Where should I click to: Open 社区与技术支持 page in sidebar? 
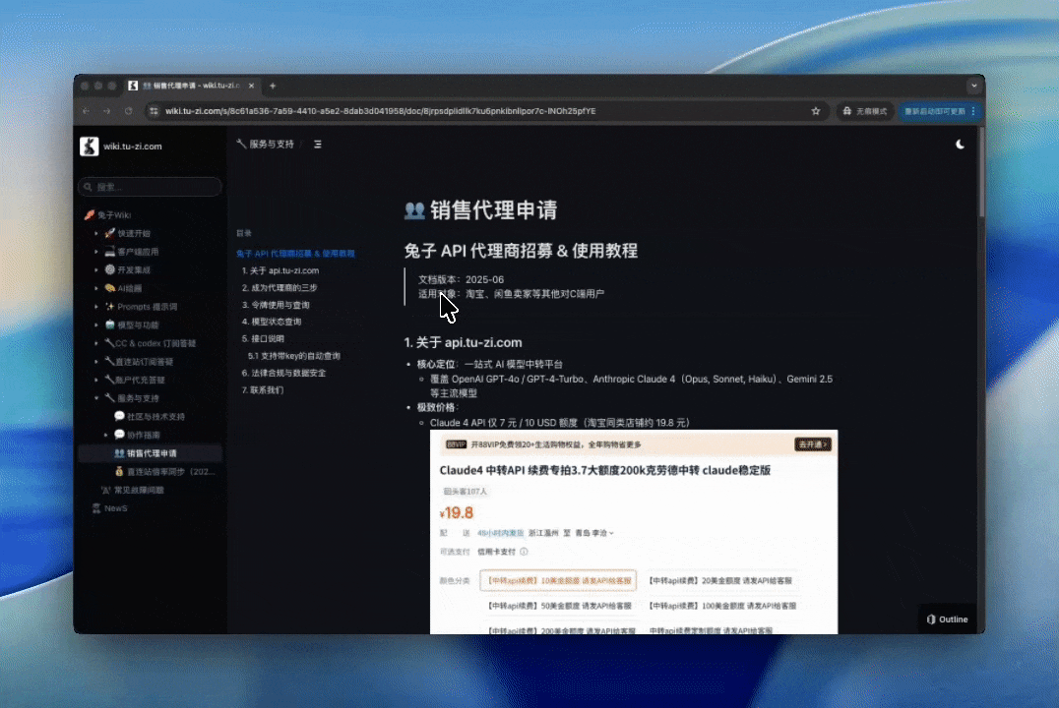(148, 416)
